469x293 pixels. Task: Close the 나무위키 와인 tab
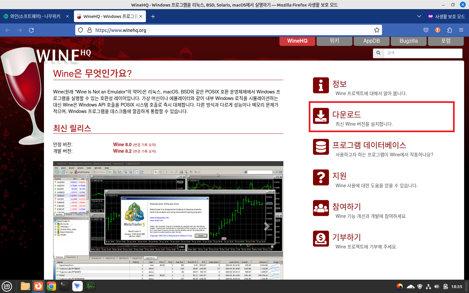click(67, 16)
